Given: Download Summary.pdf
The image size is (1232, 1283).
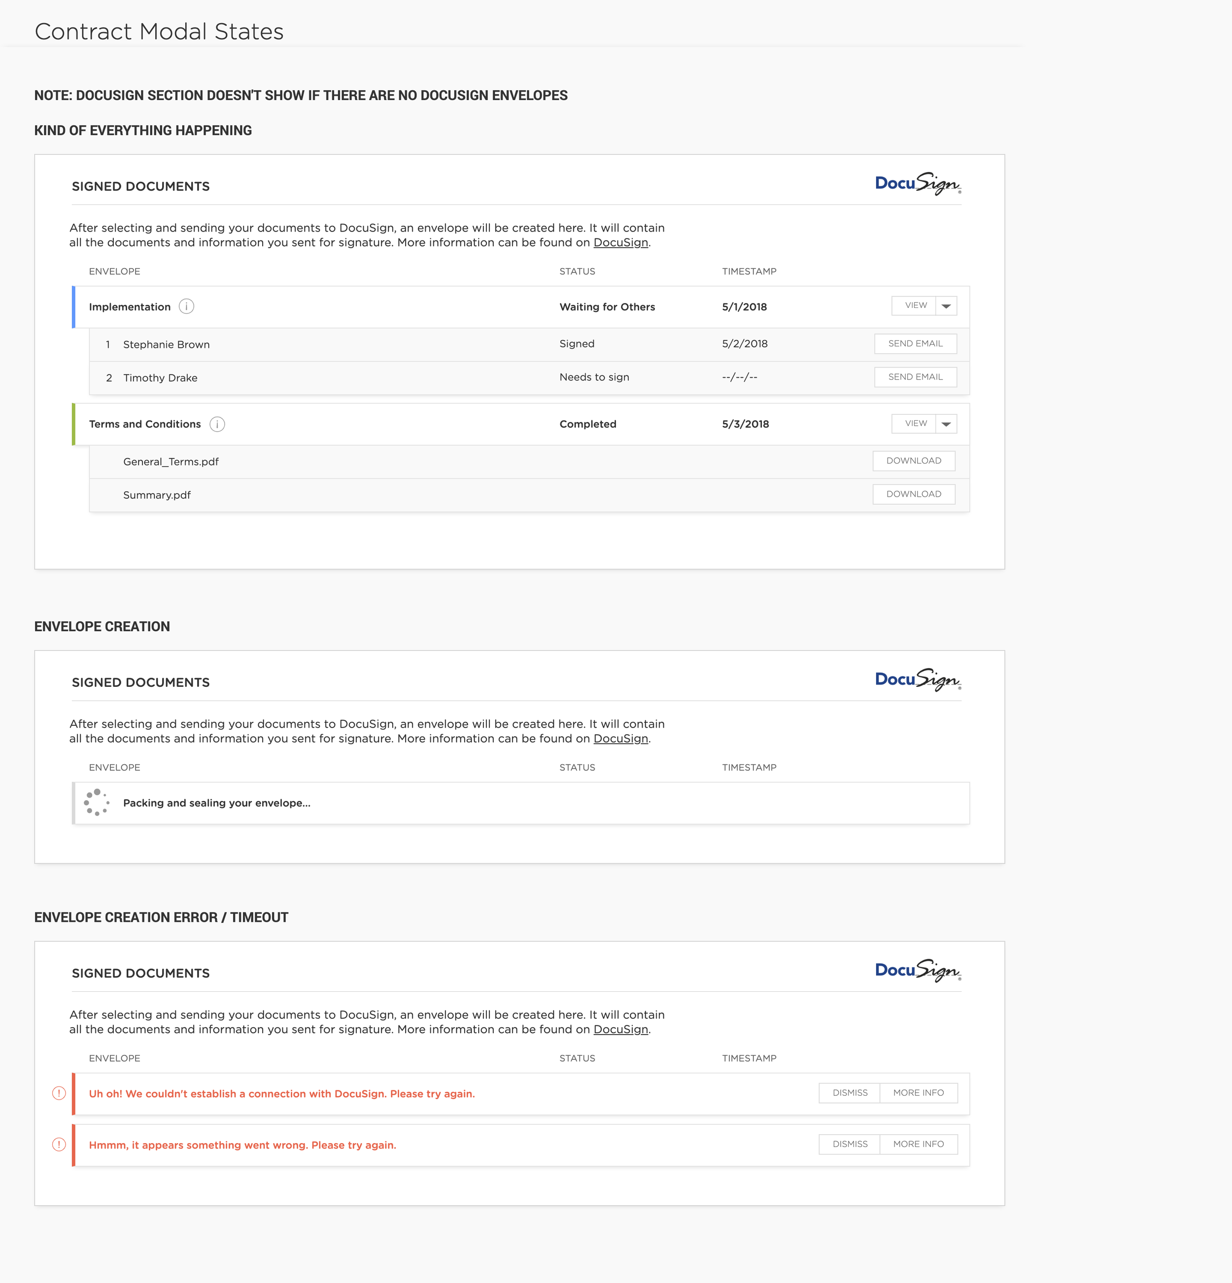Looking at the screenshot, I should pos(914,494).
